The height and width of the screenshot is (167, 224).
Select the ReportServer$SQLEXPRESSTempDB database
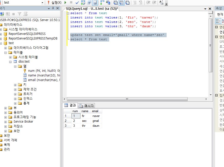point(33,38)
